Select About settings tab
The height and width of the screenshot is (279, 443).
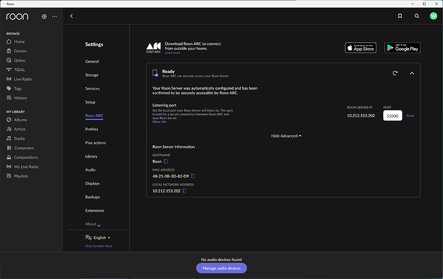pos(91,224)
